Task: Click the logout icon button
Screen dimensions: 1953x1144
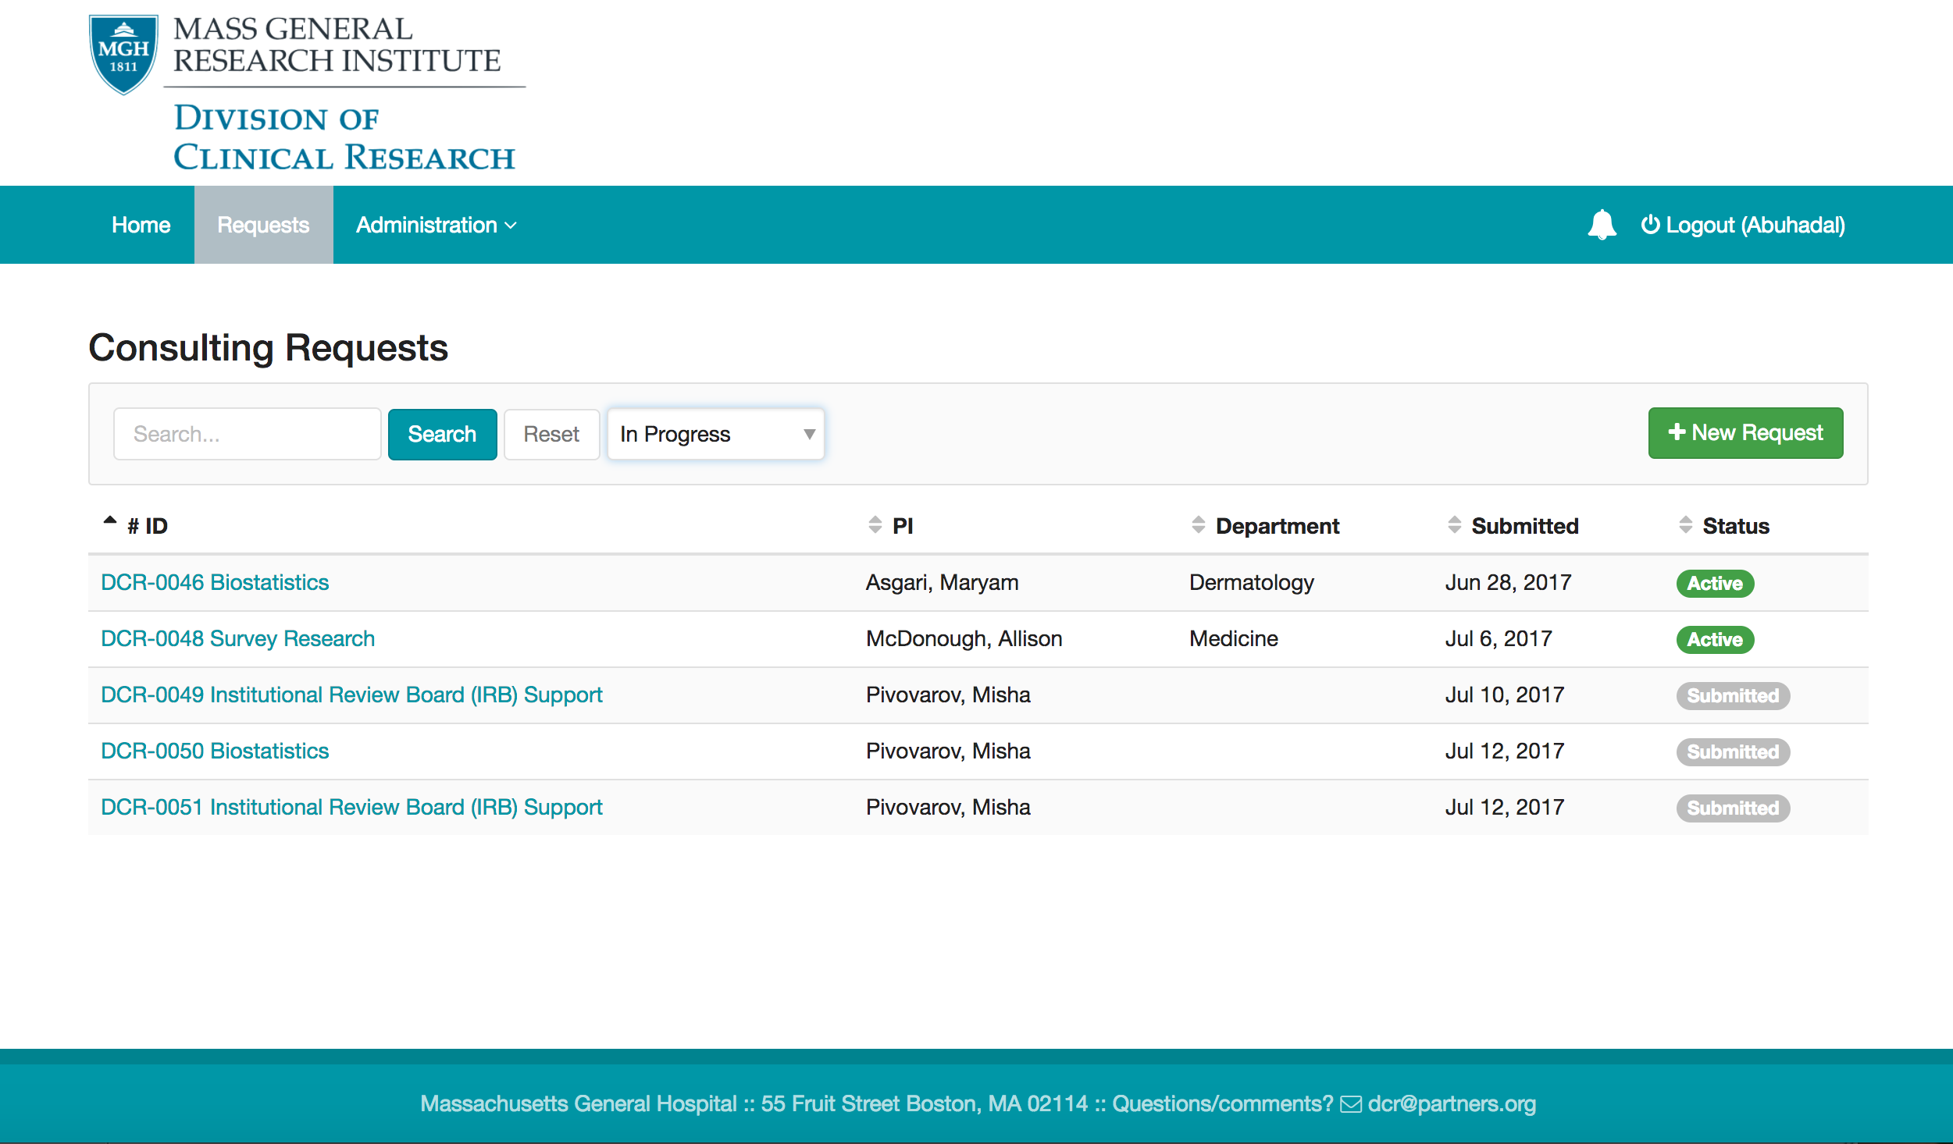Action: [x=1645, y=225]
